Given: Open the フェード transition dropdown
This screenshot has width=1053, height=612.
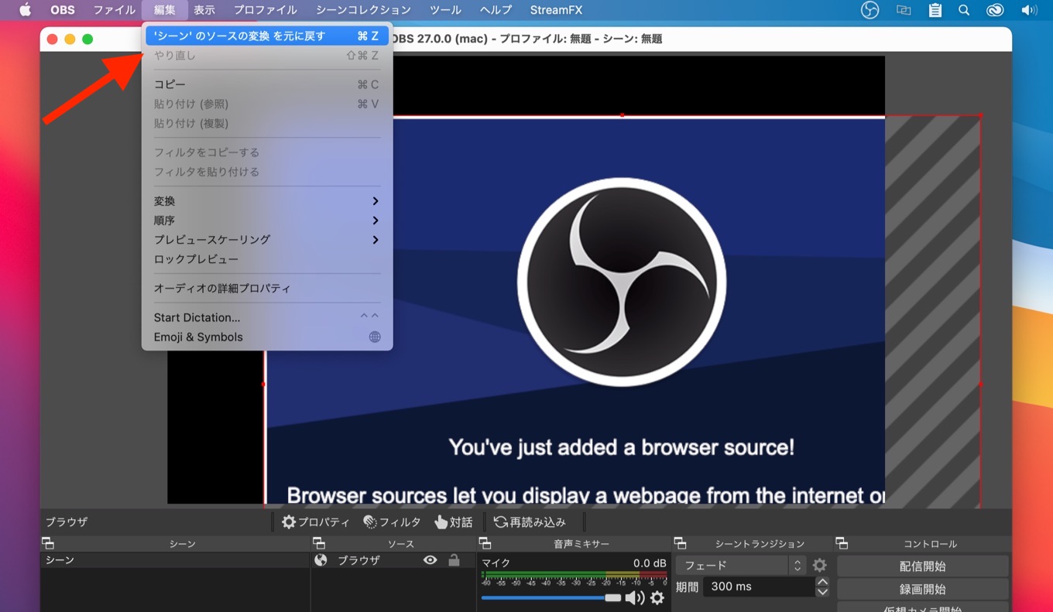Looking at the screenshot, I should coord(741,566).
